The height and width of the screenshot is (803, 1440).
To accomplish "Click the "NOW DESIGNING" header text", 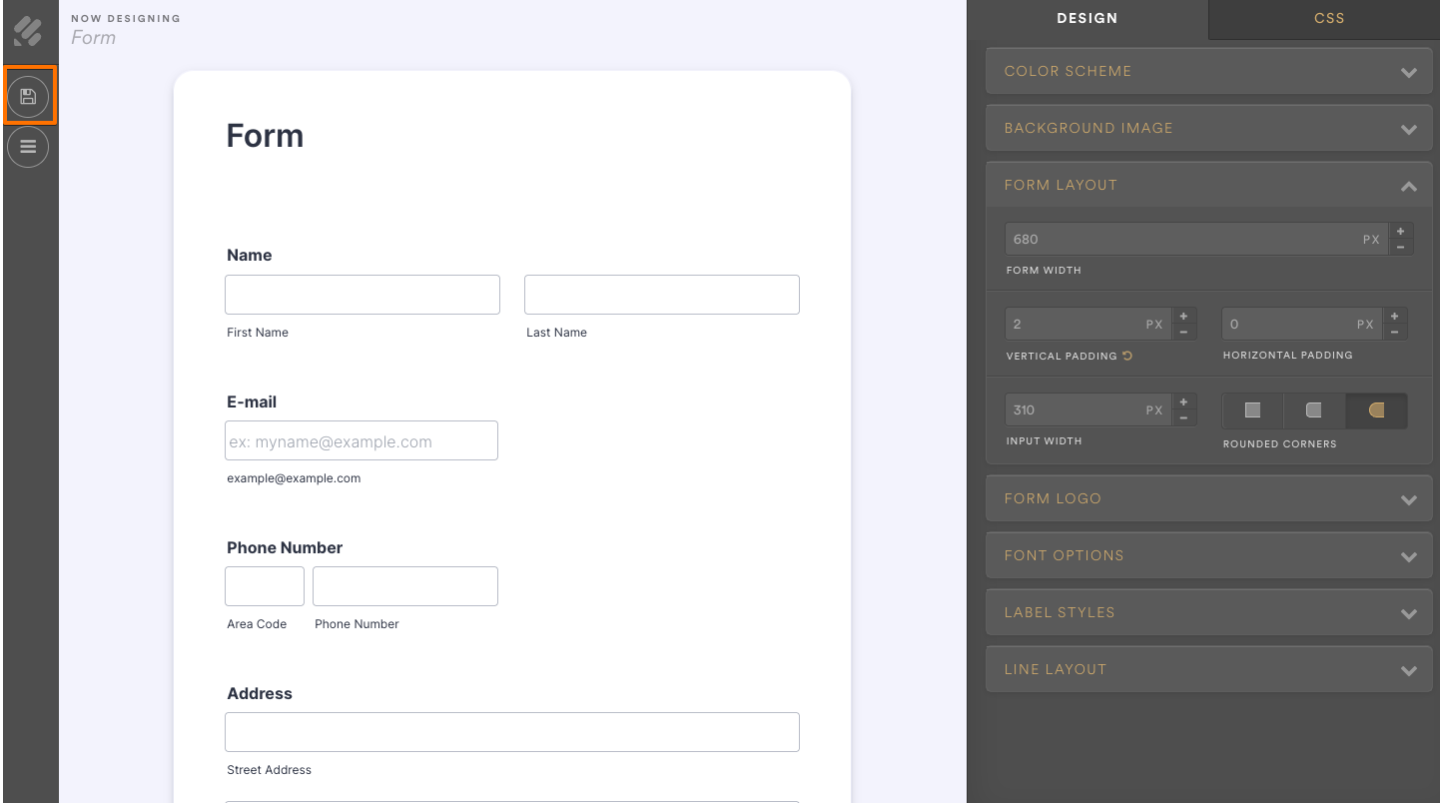I will pos(126,19).
